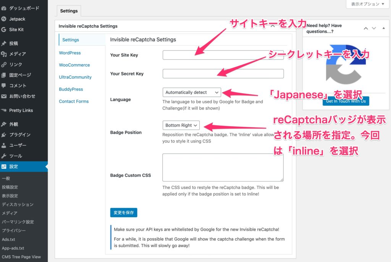Open 表示設定 reading settings submenu
This screenshot has width=391, height=262.
click(10, 196)
